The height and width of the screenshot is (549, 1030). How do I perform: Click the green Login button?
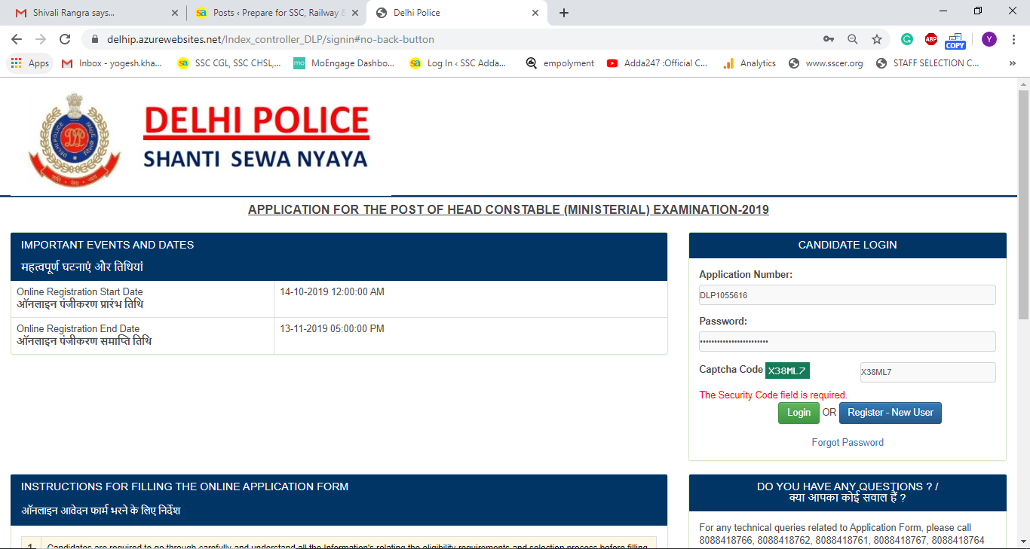tap(799, 413)
